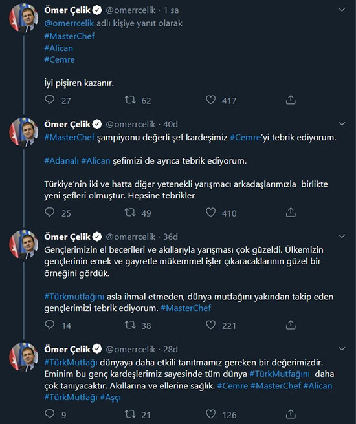Image resolution: width=356 pixels, height=424 pixels.
Task: Open the more-options chevron on the first tweet
Action: click(x=342, y=10)
